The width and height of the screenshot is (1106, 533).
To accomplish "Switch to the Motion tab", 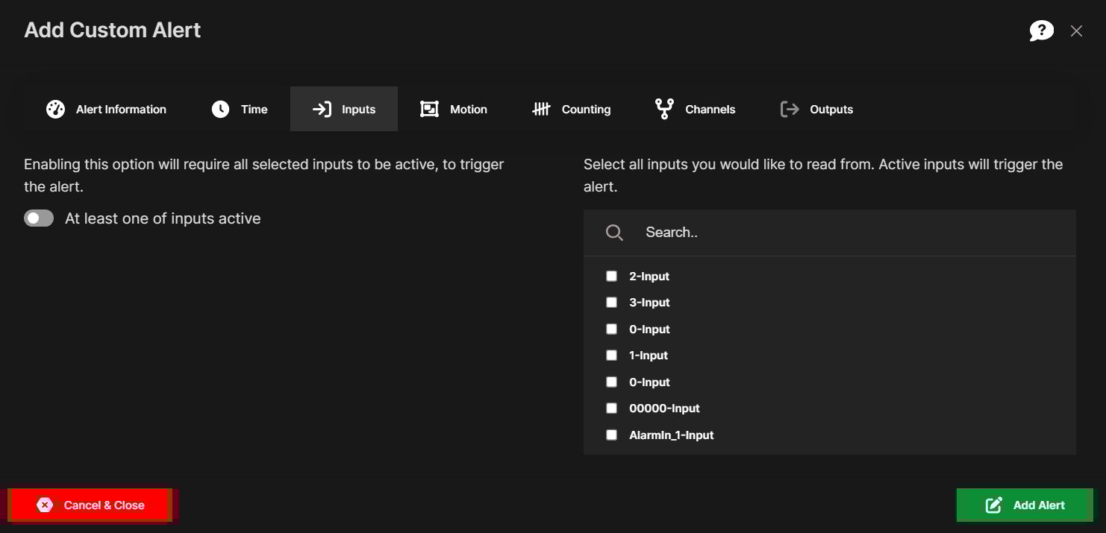I will pos(454,109).
